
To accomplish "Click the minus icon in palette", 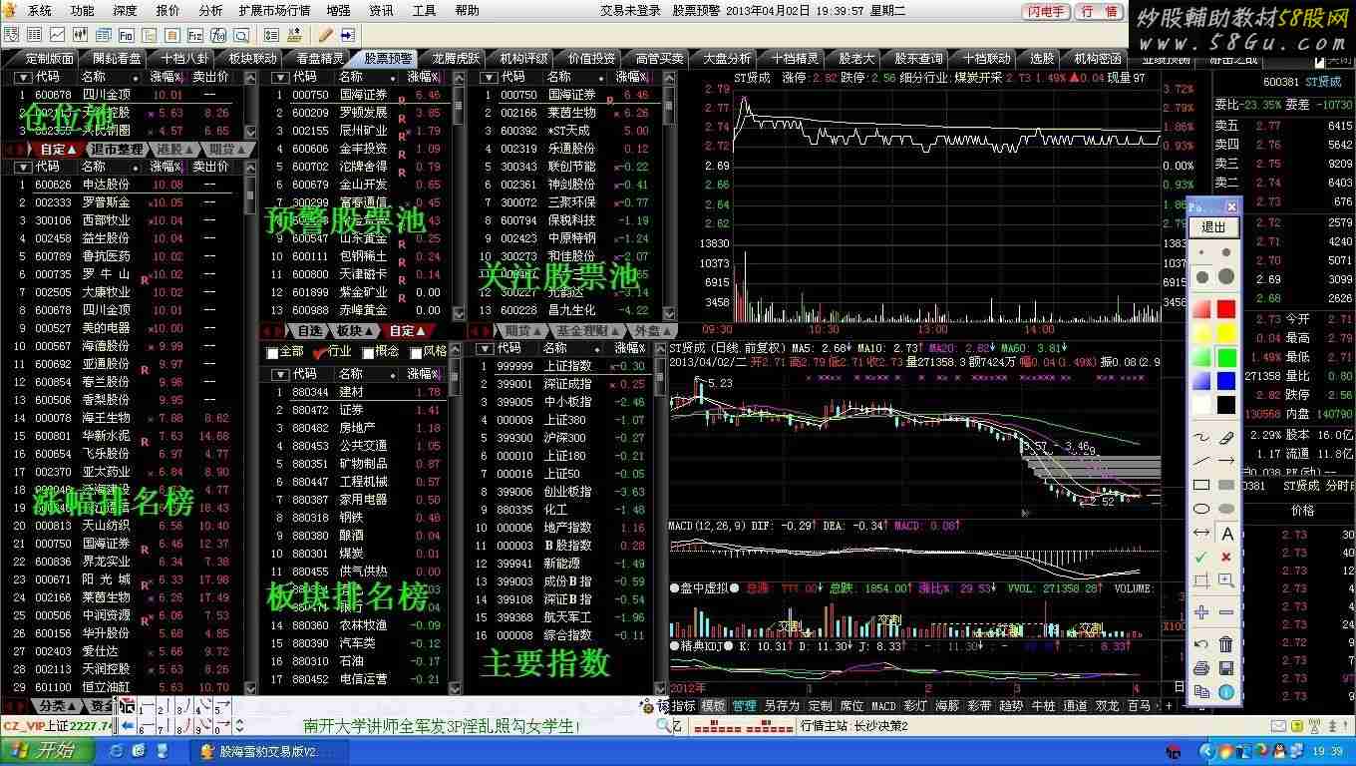I will tap(1226, 612).
